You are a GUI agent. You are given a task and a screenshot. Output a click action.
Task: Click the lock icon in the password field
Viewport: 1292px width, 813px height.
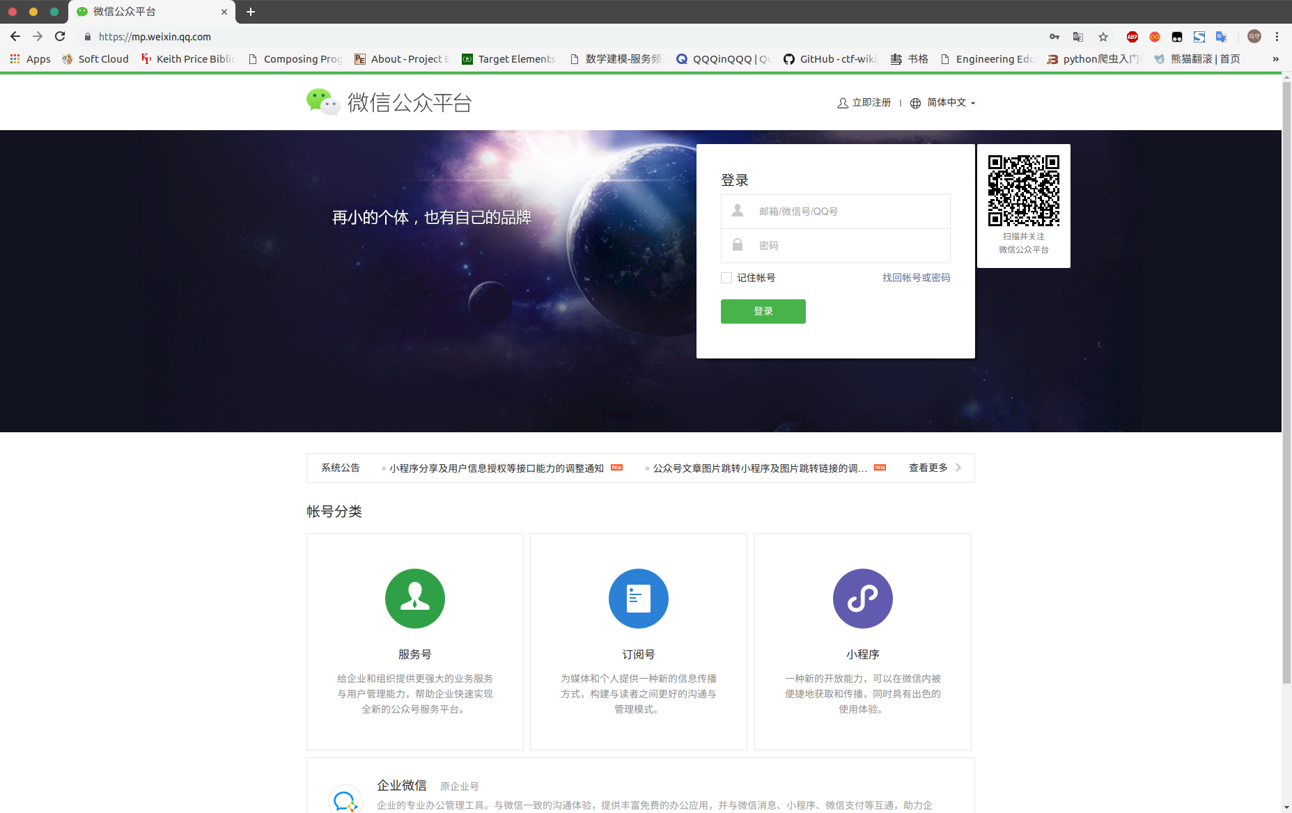point(738,244)
